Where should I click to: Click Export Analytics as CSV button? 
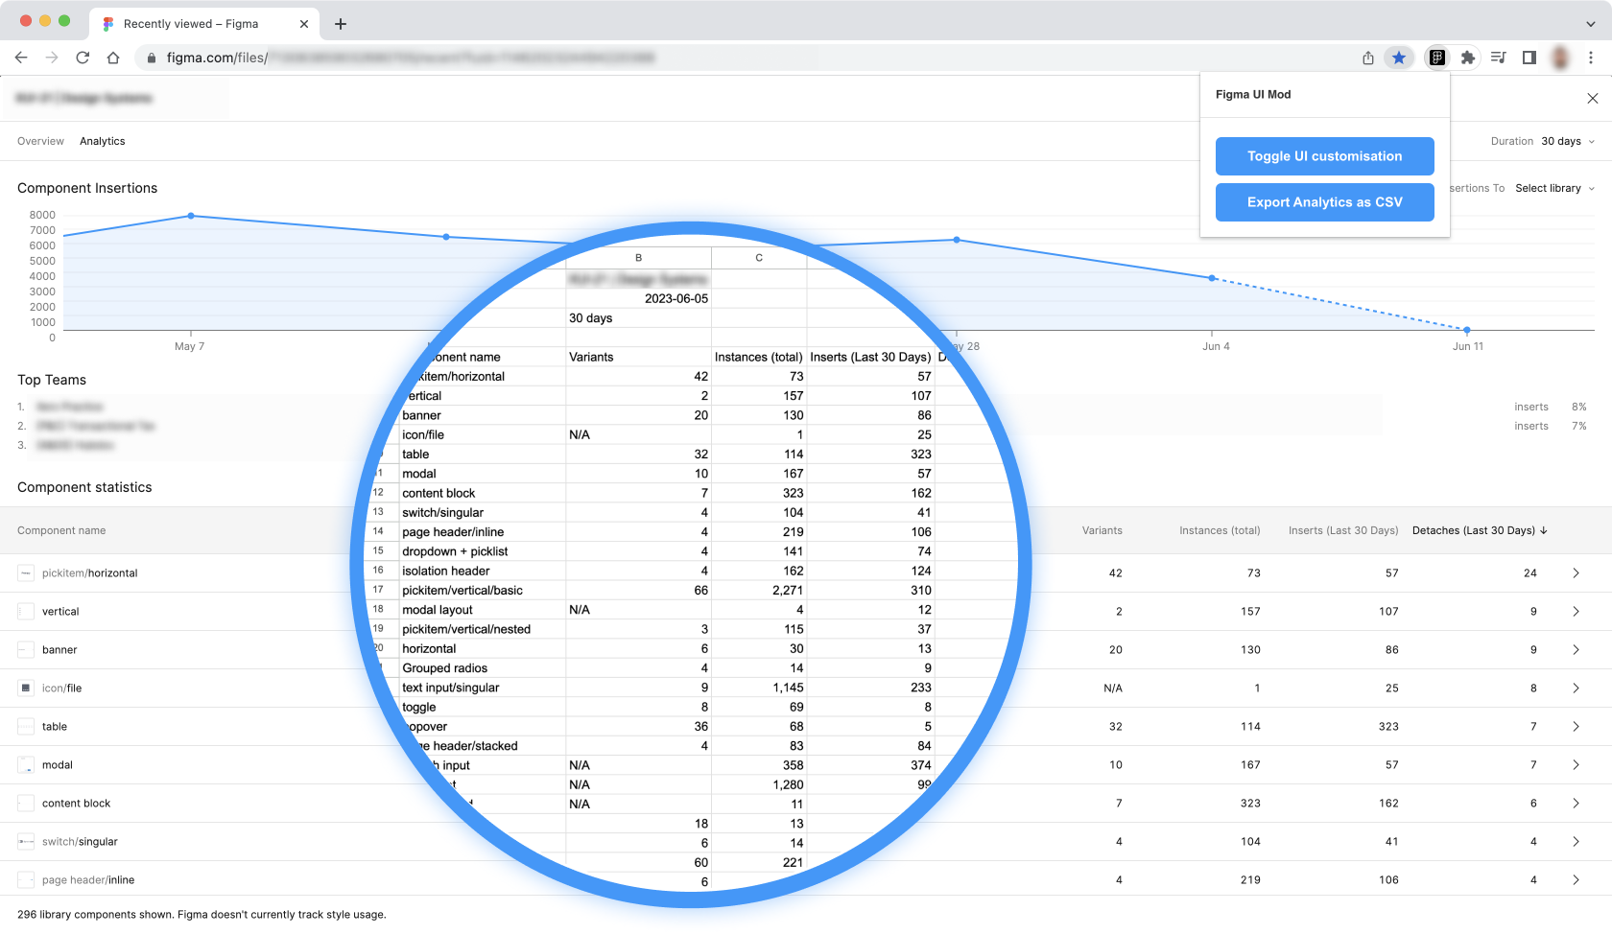coord(1325,202)
